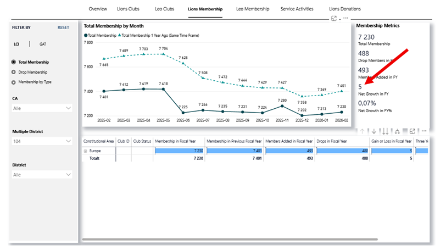Select the Total Membership radio button
The height and width of the screenshot is (250, 446).
(14, 62)
